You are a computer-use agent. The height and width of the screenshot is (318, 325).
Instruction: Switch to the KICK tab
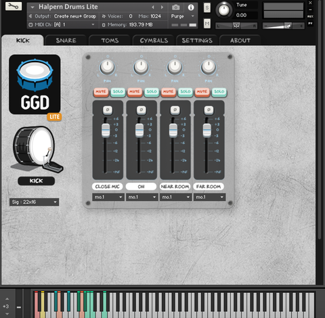point(23,41)
